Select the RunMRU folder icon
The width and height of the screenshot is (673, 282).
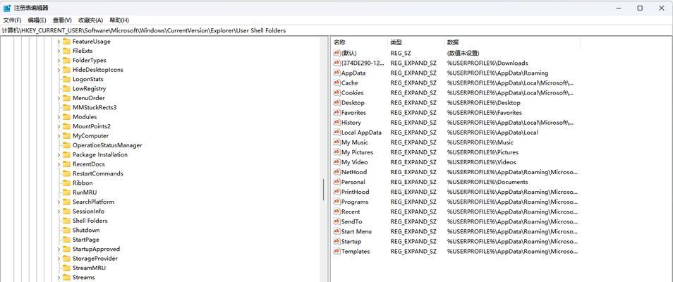[x=66, y=192]
